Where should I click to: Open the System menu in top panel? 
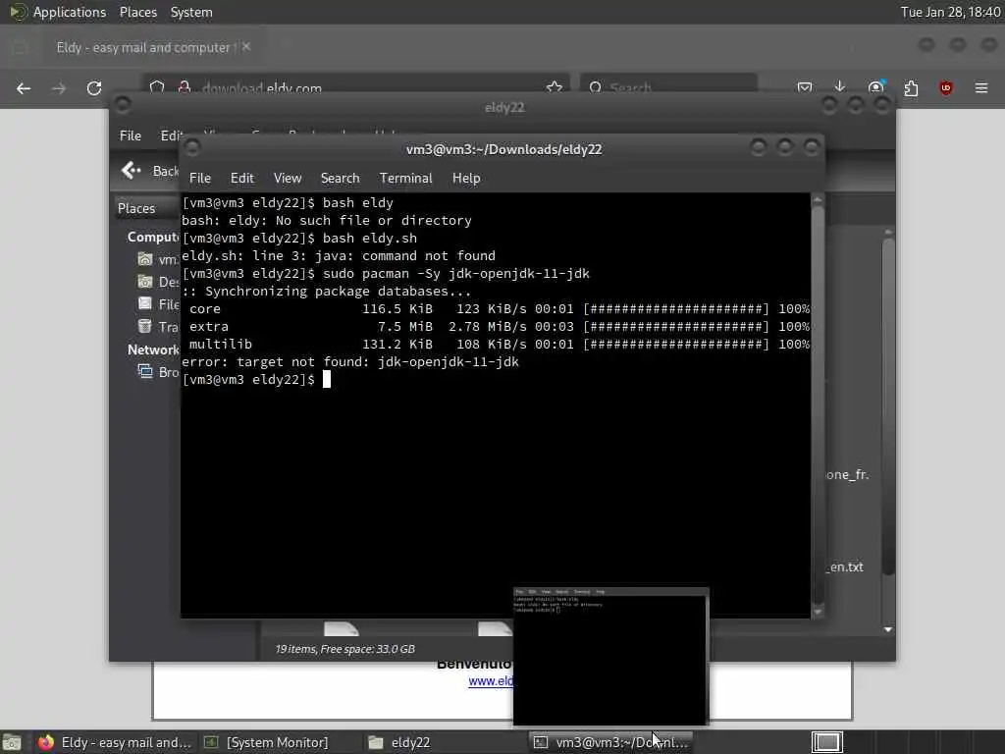click(191, 12)
